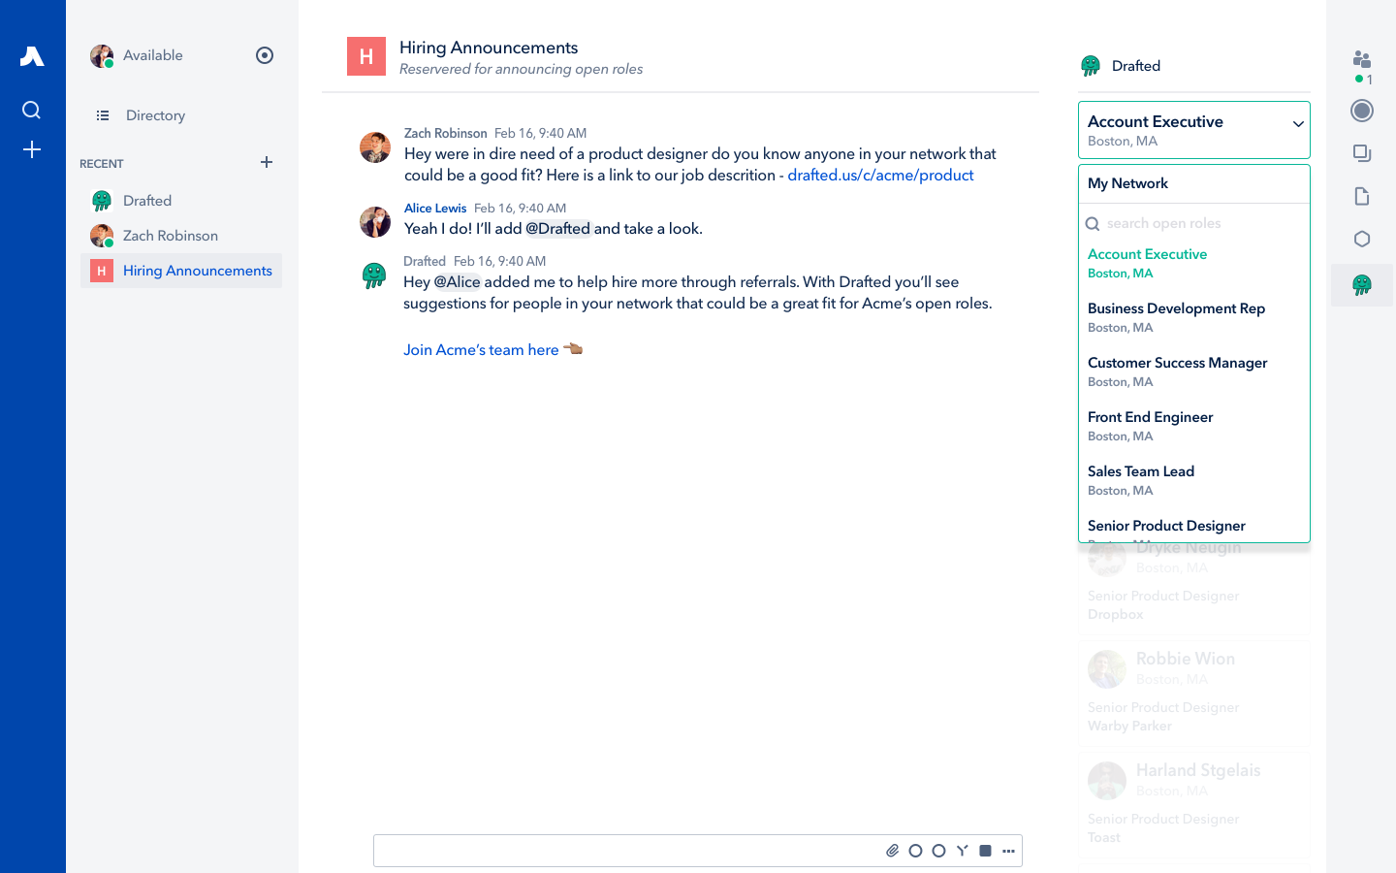Click the @Drafted mention

[x=558, y=229]
